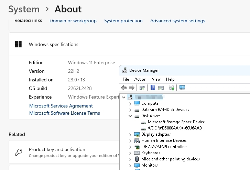Select the WDC WD5000AAKX-60U6AA0 entry
The image size is (250, 170).
coord(175,128)
